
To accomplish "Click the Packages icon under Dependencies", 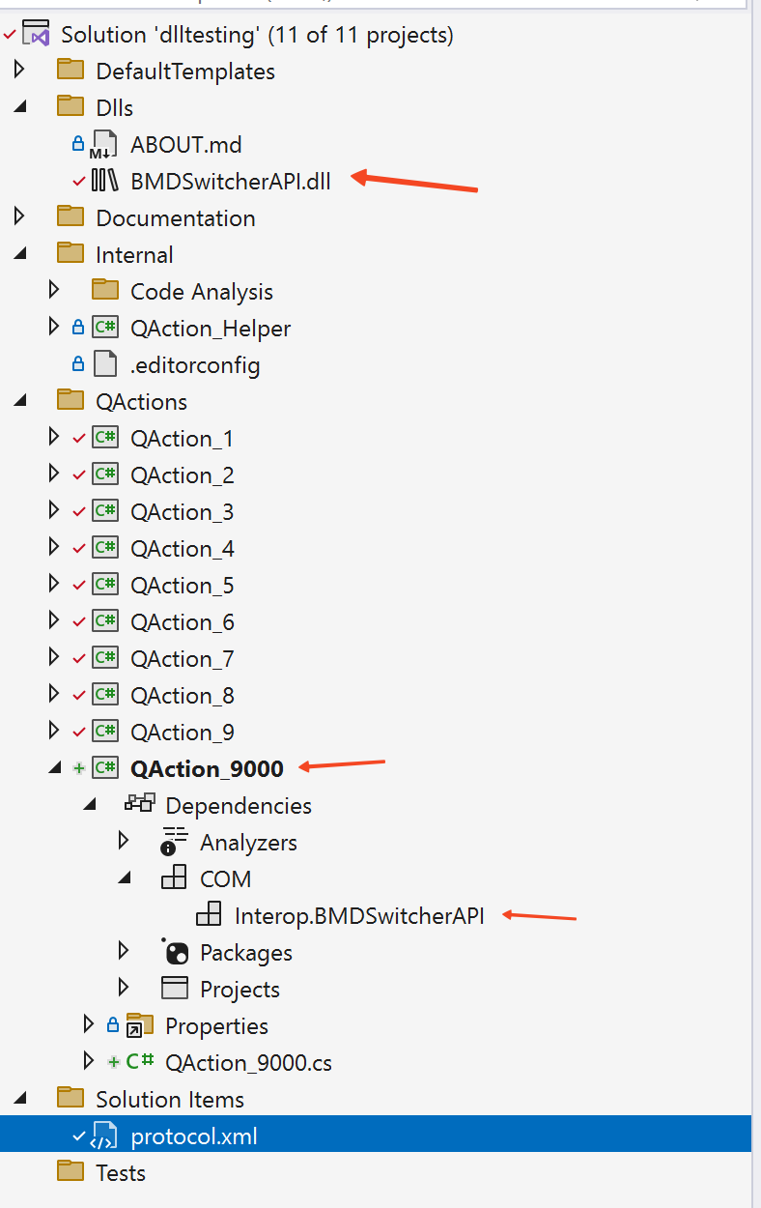I will point(174,952).
